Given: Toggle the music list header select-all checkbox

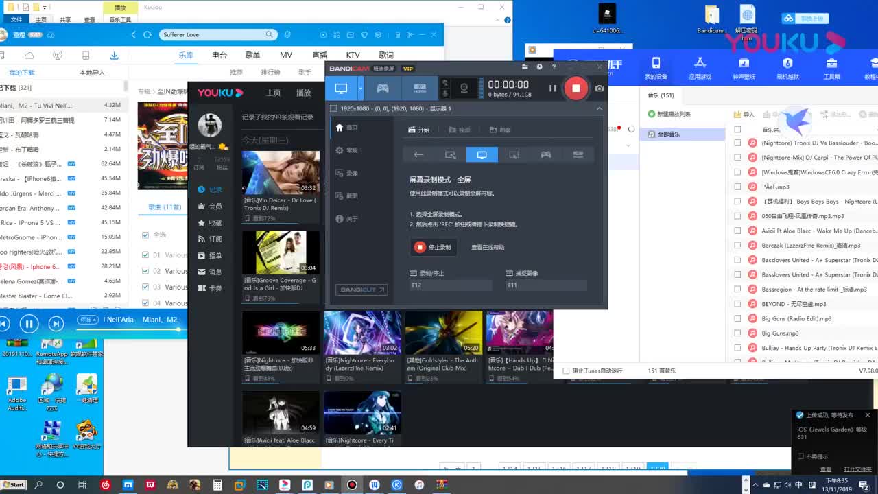Looking at the screenshot, I should click(737, 129).
